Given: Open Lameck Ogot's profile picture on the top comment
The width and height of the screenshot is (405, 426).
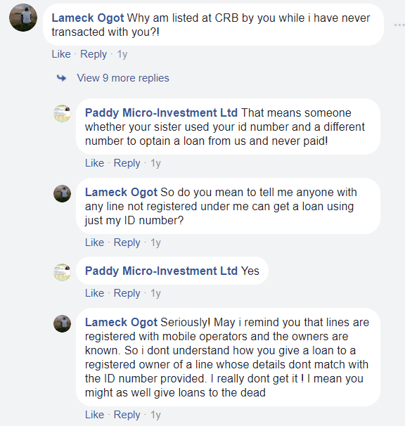Looking at the screenshot, I should [x=23, y=18].
